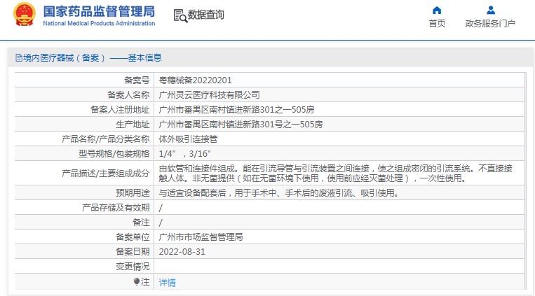Click the slash value in 备注 row
Screen dimensions: 535x296
161,223
